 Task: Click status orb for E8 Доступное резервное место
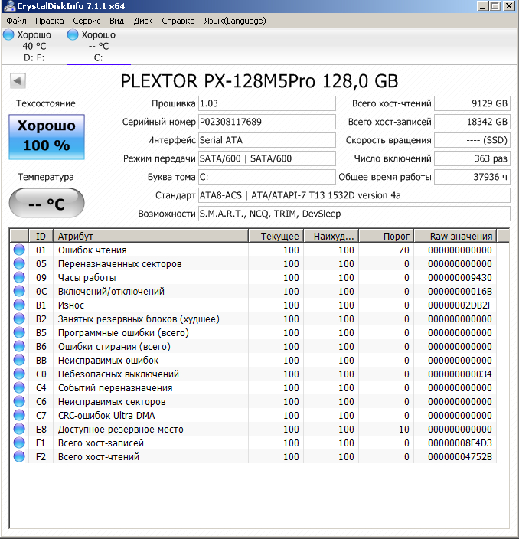click(19, 429)
